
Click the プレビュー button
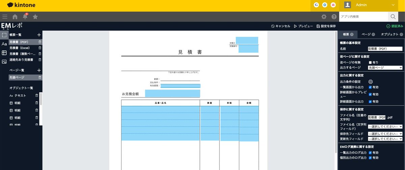pyautogui.click(x=303, y=26)
